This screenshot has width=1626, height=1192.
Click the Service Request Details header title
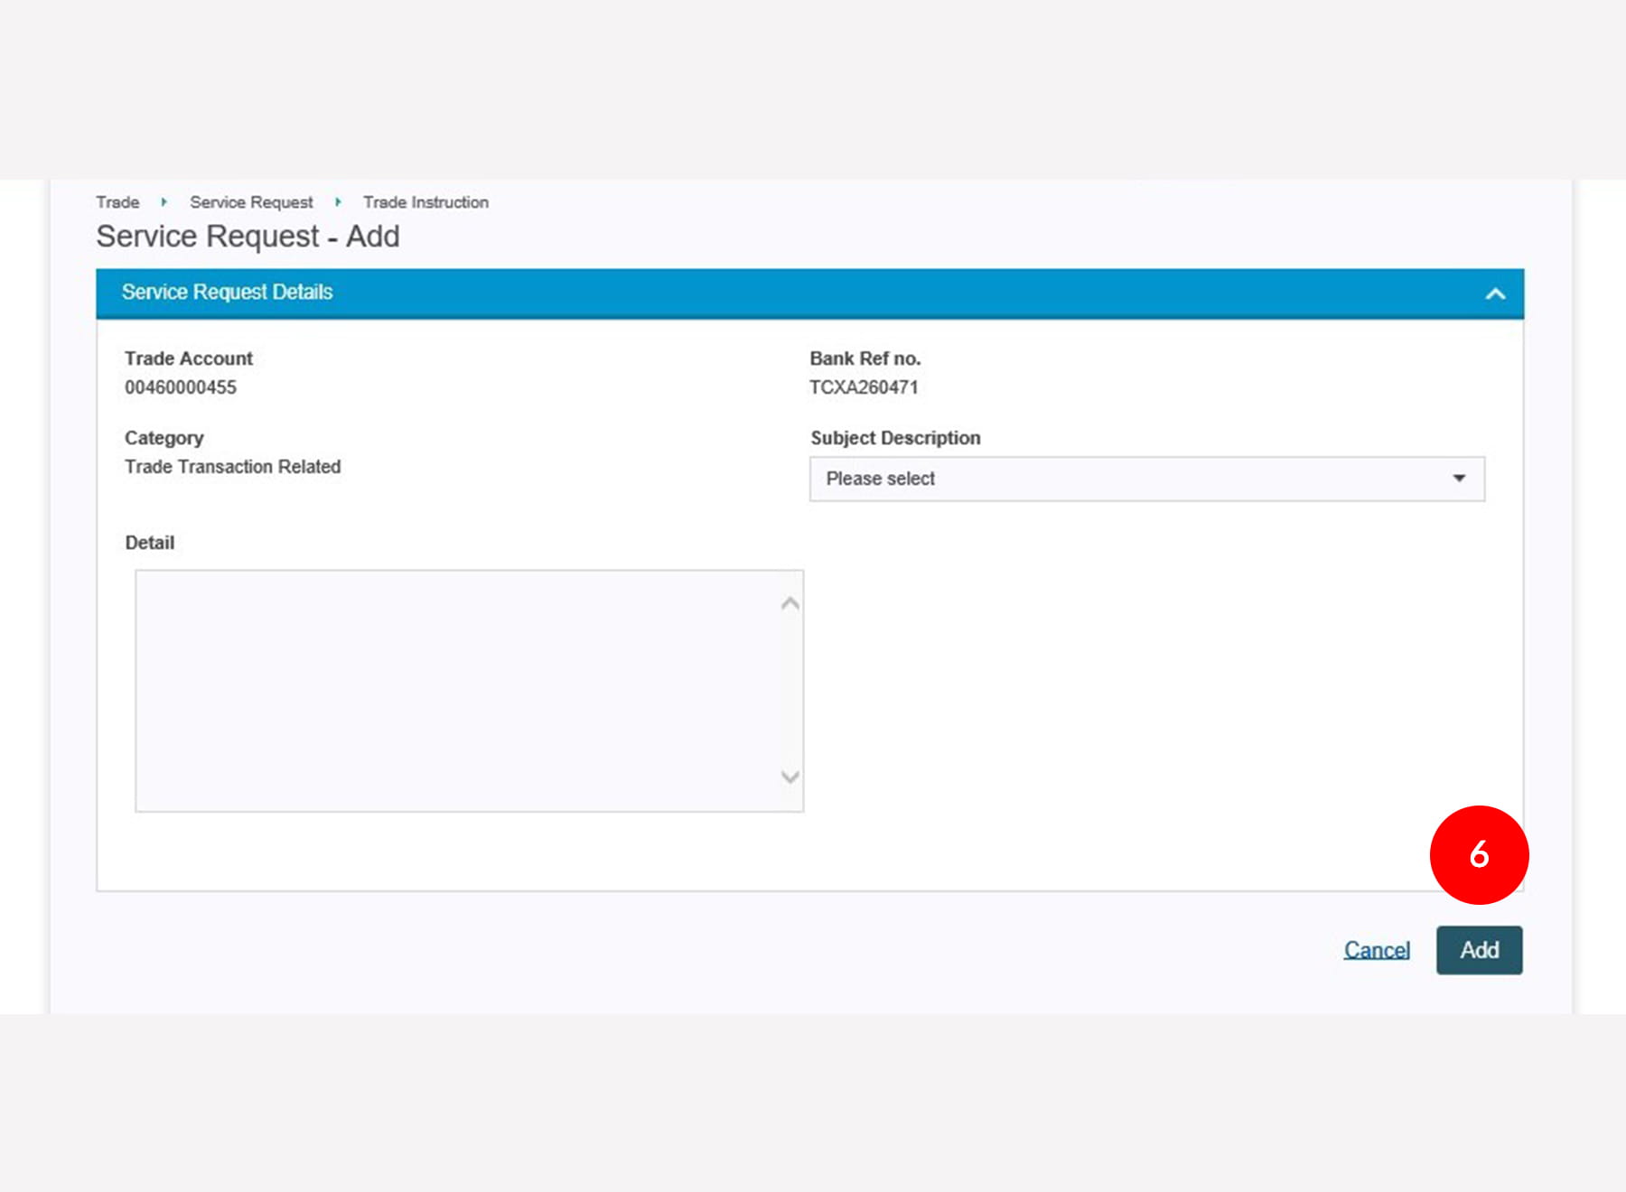(x=227, y=293)
